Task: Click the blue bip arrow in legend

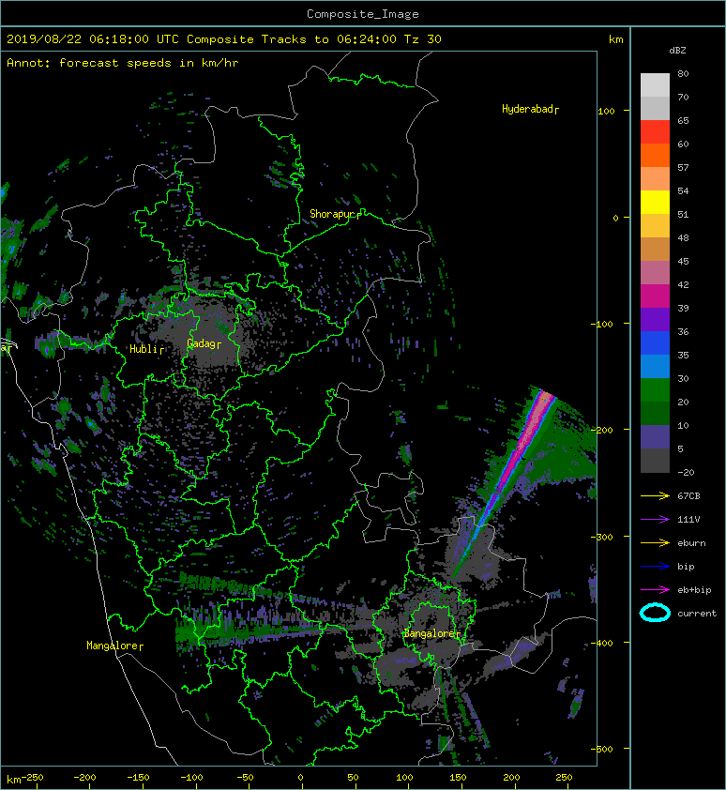Action: pos(655,567)
